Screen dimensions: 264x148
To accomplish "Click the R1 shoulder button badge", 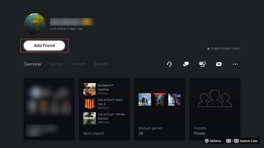I will [x=236, y=141].
